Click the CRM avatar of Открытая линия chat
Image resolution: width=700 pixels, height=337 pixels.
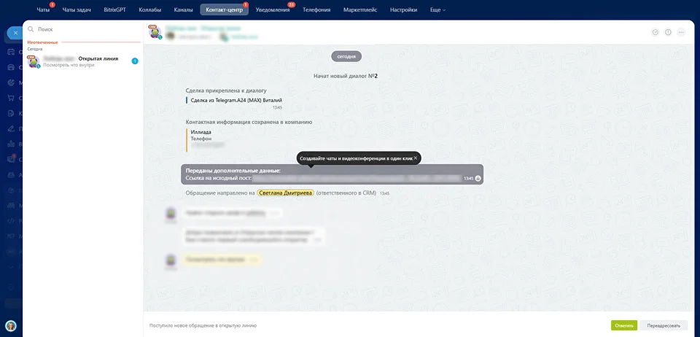pos(34,61)
